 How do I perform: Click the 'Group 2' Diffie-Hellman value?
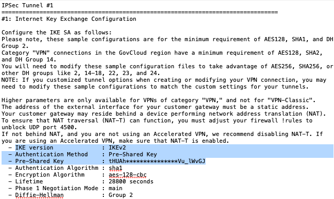pyautogui.click(x=121, y=195)
